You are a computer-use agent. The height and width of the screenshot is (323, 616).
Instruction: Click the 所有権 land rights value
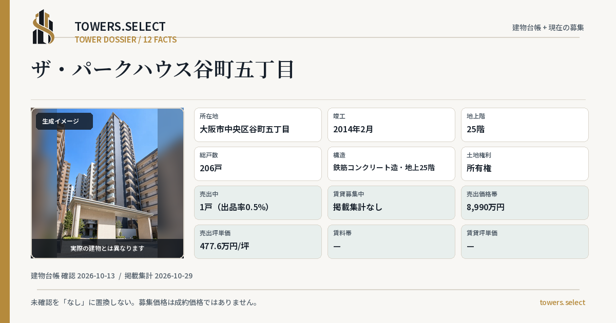point(479,168)
